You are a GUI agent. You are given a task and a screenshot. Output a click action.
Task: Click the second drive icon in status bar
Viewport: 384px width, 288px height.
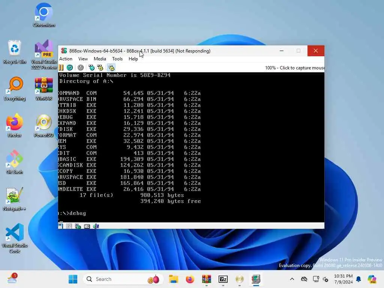coord(69,226)
